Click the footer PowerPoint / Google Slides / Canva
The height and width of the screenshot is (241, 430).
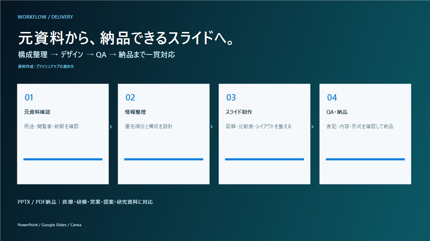pyautogui.click(x=49, y=225)
